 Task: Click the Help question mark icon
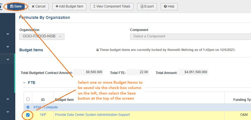click(165, 7)
